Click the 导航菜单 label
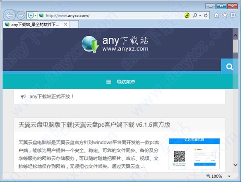 click(126, 82)
